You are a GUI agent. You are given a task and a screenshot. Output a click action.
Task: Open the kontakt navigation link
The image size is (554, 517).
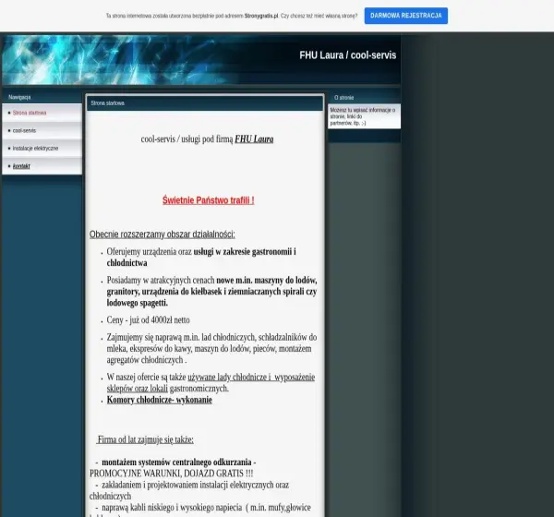coord(21,166)
